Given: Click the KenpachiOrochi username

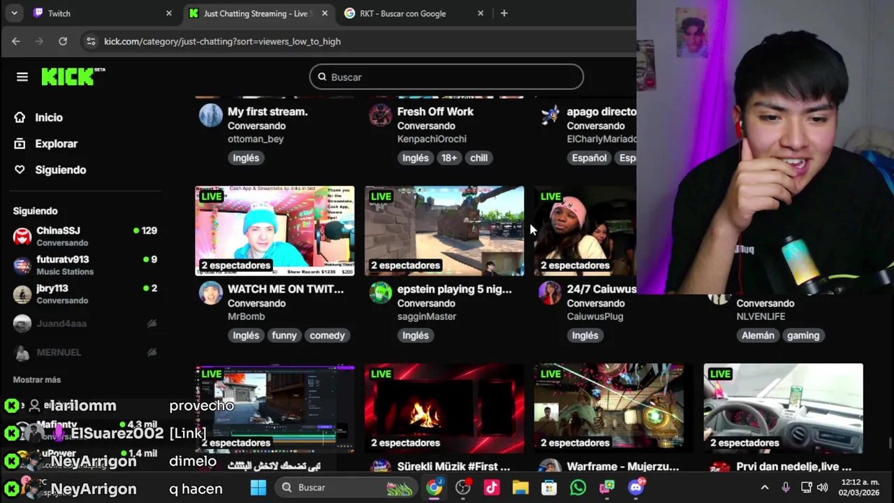Looking at the screenshot, I should pyautogui.click(x=432, y=139).
